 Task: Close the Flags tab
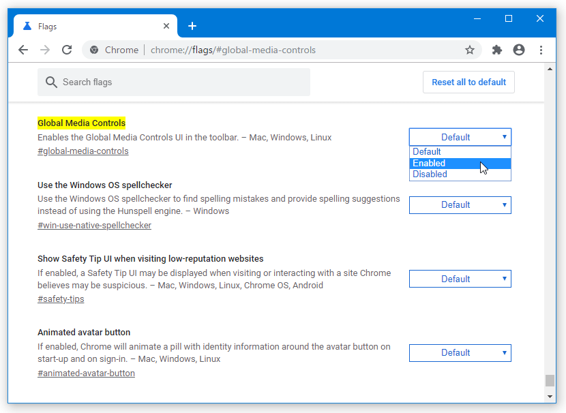[166, 26]
